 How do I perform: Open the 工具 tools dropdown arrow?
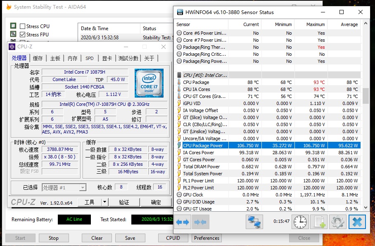point(104,202)
